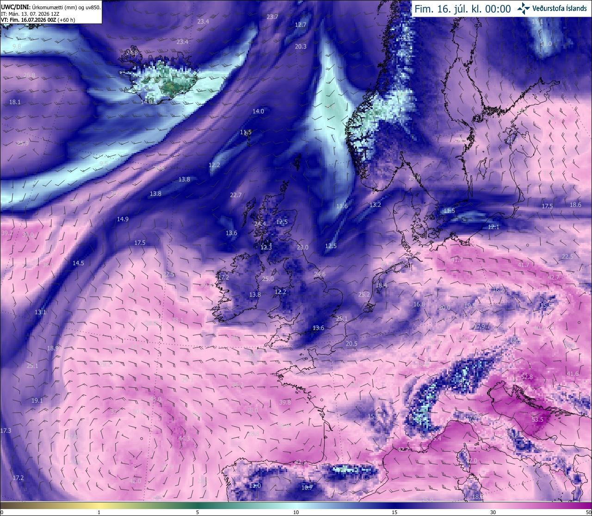Click the 23.7 value at the top of the map
This screenshot has height=516, width=592.
pos(273,17)
